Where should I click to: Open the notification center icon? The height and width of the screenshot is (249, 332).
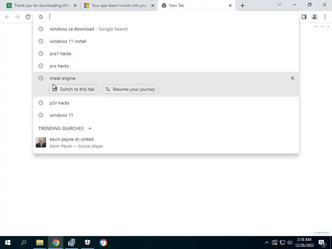point(322,243)
